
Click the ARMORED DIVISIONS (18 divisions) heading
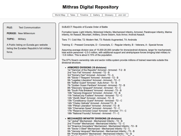click(87, 67)
